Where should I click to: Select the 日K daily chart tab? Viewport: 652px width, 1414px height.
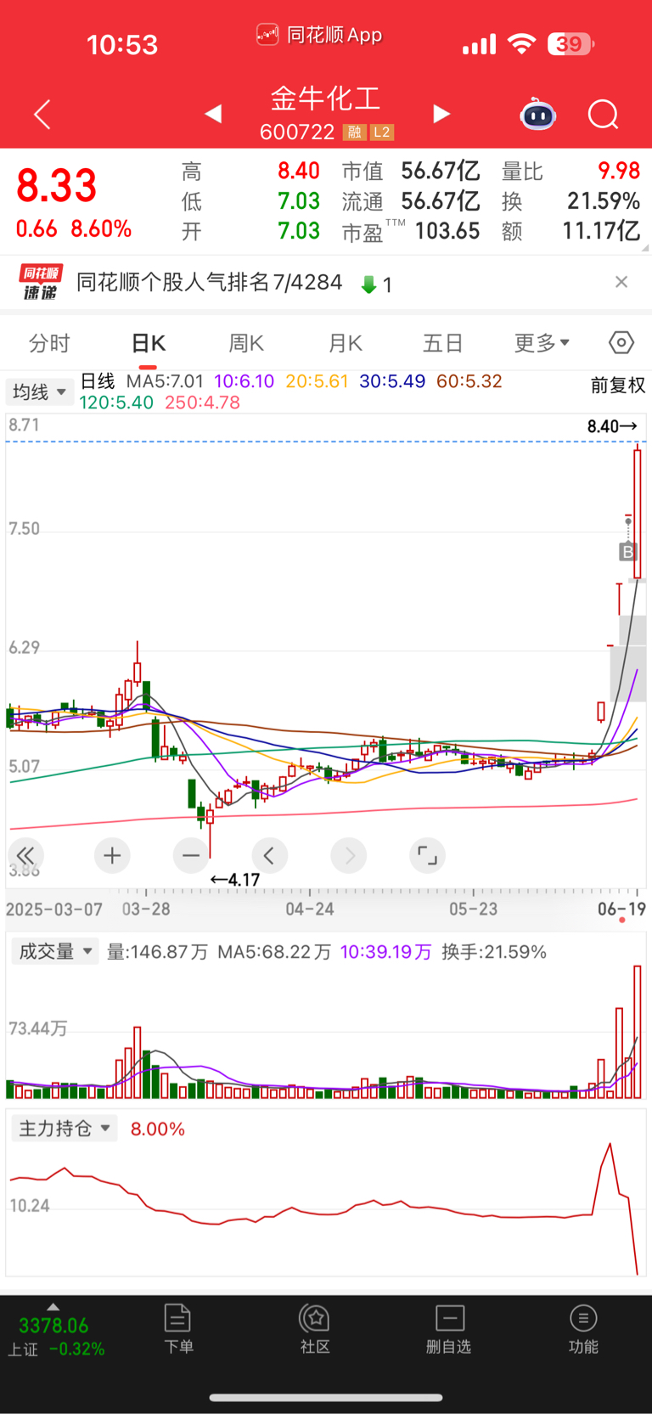[149, 343]
